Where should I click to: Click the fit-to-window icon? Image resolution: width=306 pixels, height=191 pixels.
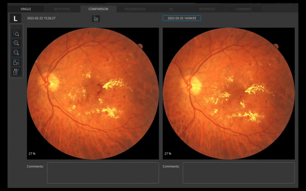click(16, 62)
